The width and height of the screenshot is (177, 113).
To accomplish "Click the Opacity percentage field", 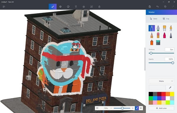I will point(170,59).
